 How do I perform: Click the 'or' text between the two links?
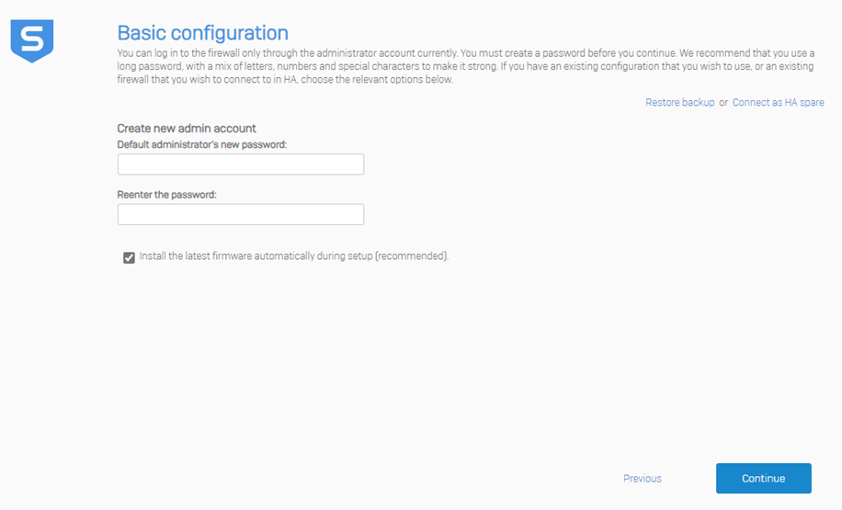(723, 103)
